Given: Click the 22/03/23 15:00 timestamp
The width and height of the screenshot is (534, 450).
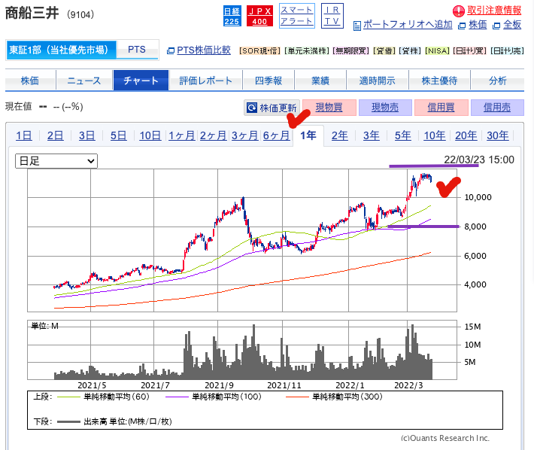Looking at the screenshot, I should click(x=479, y=160).
